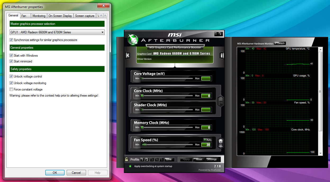The image size is (330, 182).
Task: Open the Screen capture tab
Action: click(x=85, y=16)
